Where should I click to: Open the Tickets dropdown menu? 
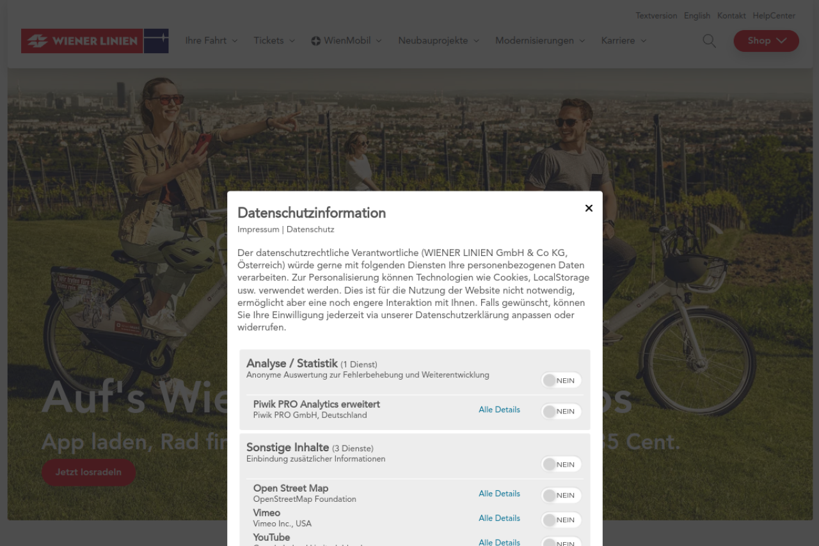274,41
